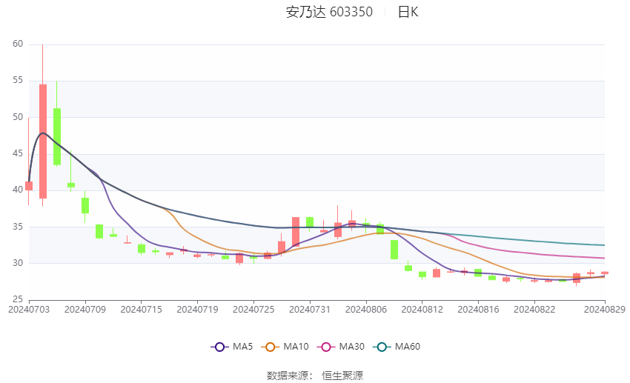Click the 20240725 x-axis date label

253,310
